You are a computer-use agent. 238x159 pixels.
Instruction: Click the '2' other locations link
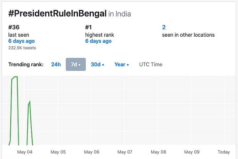(x=164, y=27)
